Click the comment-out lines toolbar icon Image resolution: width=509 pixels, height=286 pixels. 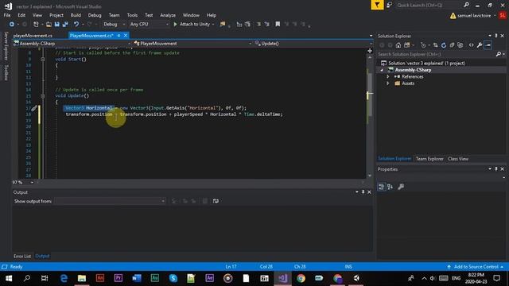click(x=258, y=25)
